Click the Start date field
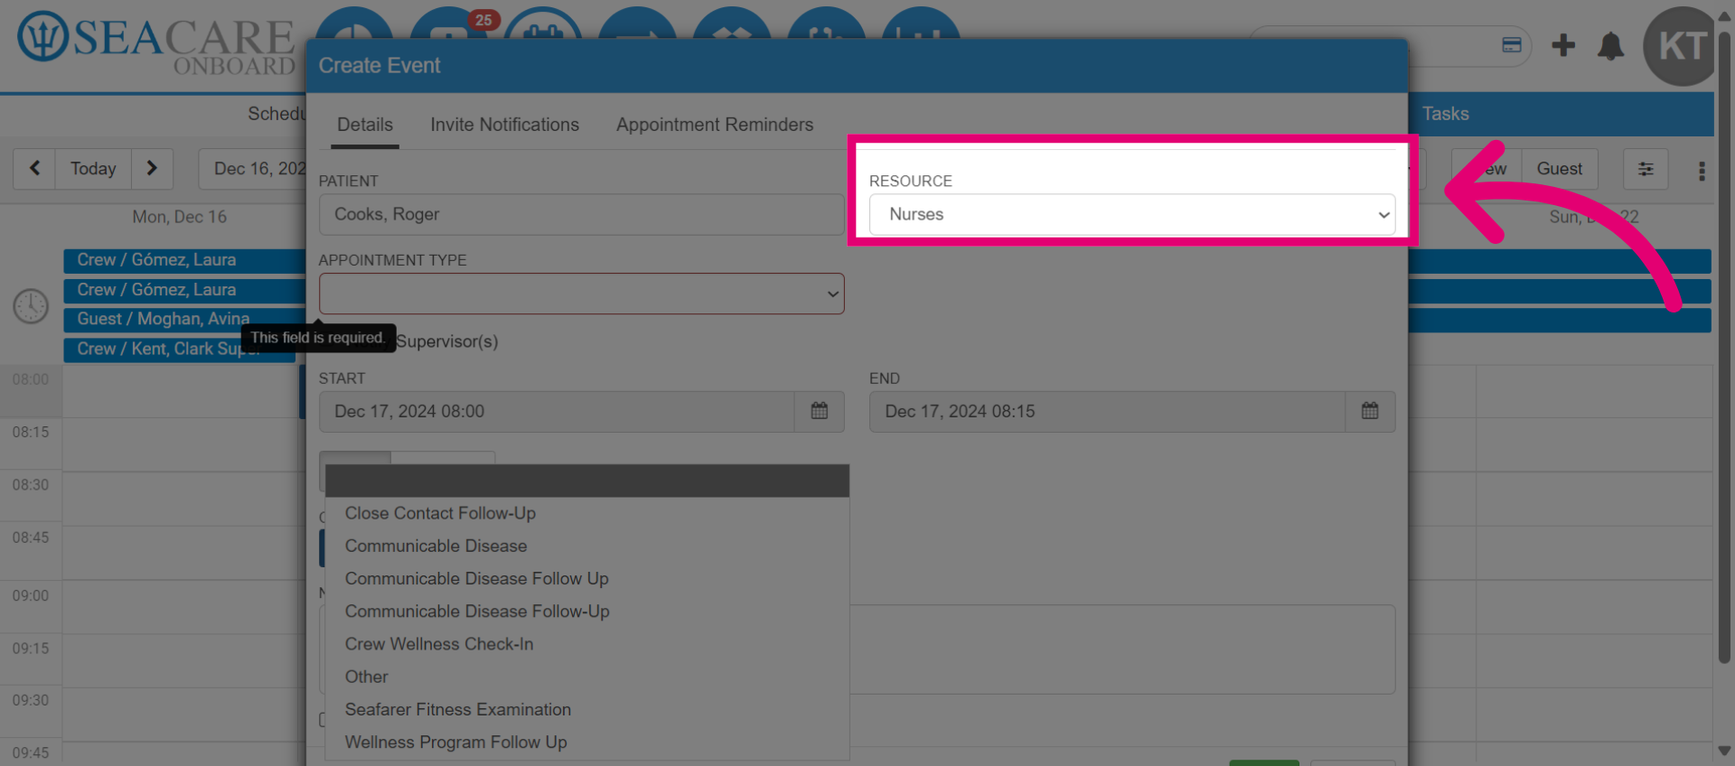The height and width of the screenshot is (766, 1735). click(x=557, y=412)
